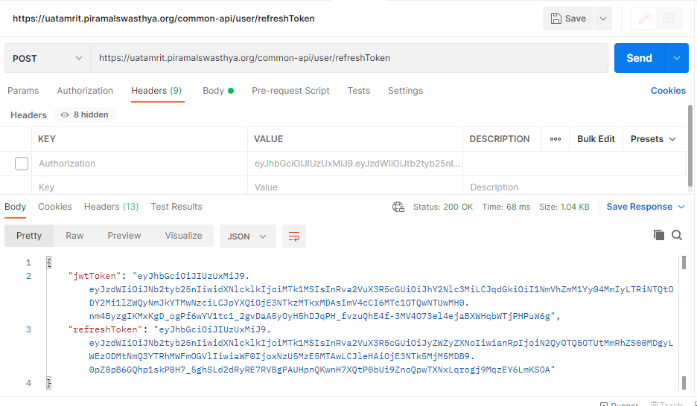Collapse the JSON object at line 1

click(x=48, y=262)
